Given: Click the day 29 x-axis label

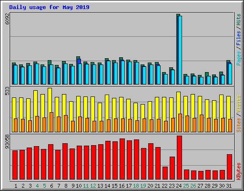Looking at the screenshot, I should click(x=214, y=186).
